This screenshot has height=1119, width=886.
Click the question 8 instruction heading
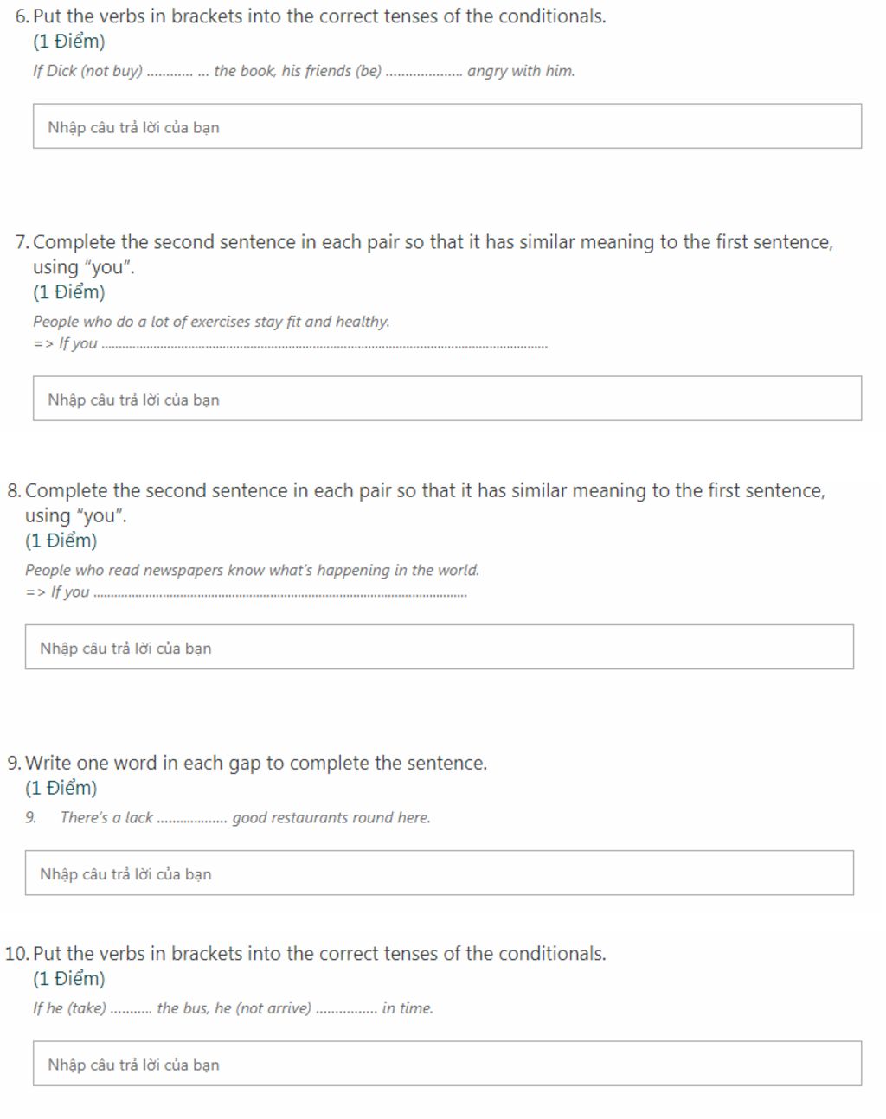coord(425,502)
